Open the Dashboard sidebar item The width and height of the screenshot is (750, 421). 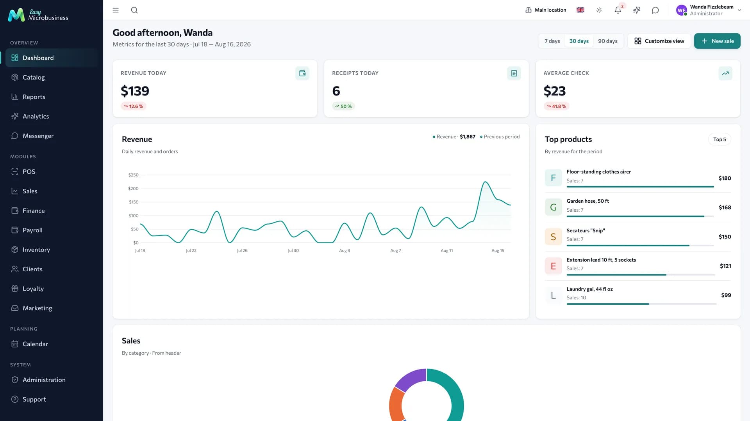point(52,58)
